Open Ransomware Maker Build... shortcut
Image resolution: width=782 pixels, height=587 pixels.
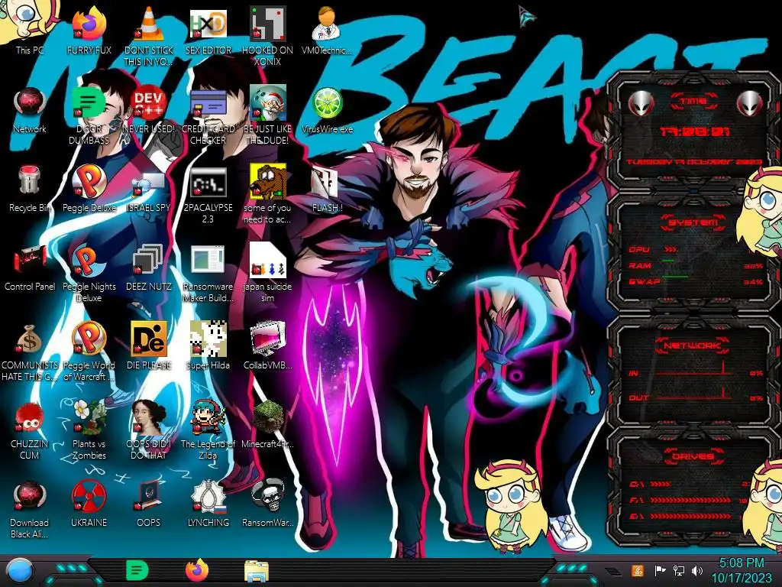tap(208, 274)
